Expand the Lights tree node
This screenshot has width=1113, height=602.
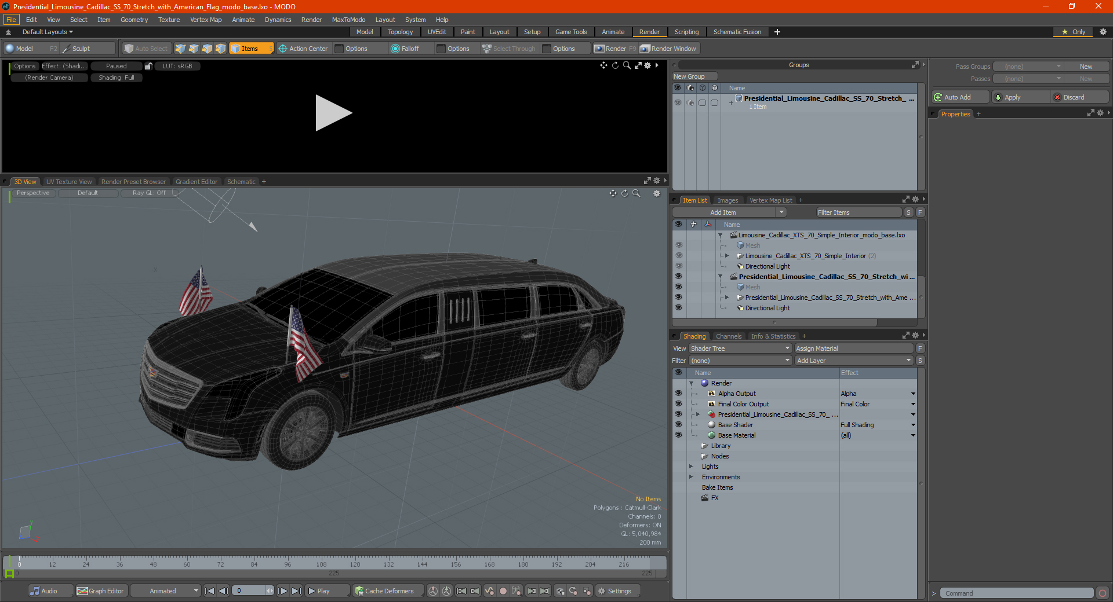(x=691, y=467)
